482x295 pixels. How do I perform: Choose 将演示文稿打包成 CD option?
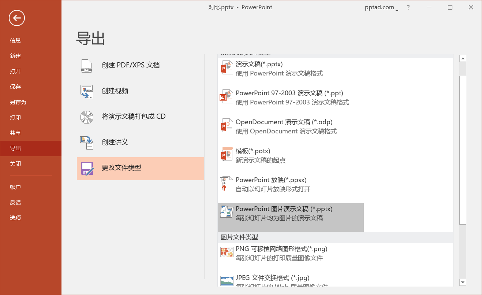pos(141,117)
